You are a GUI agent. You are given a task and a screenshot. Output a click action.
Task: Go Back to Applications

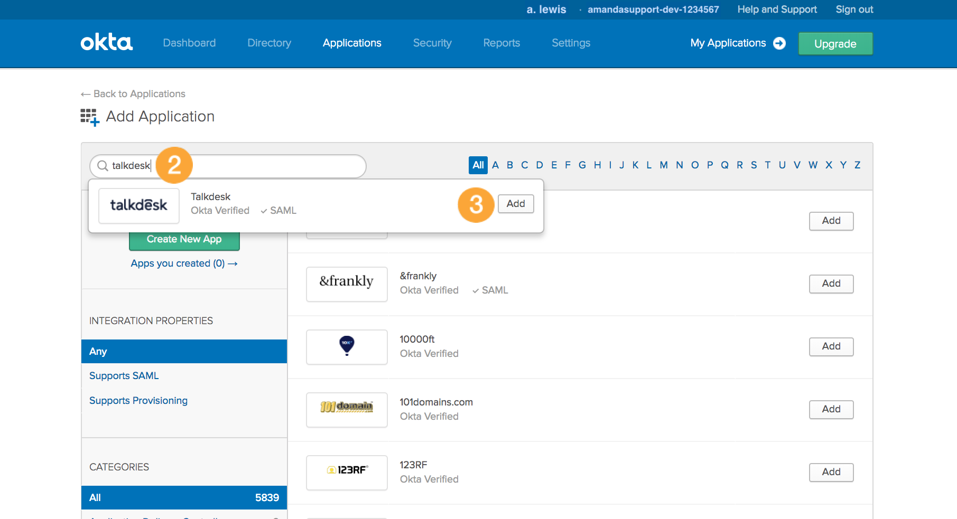[133, 94]
